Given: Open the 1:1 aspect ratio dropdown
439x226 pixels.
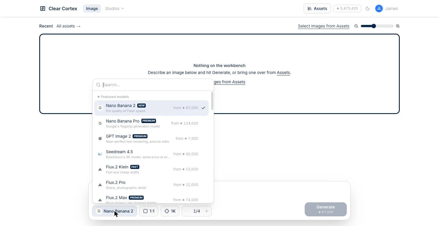Looking at the screenshot, I should (x=149, y=211).
